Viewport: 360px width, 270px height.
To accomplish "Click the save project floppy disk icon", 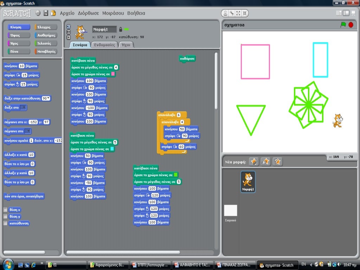I will click(46, 13).
